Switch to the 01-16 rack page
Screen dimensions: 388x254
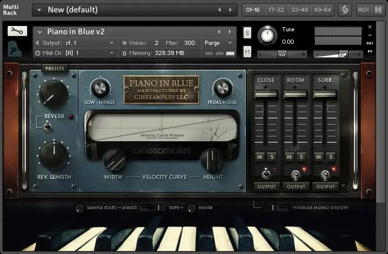point(253,10)
